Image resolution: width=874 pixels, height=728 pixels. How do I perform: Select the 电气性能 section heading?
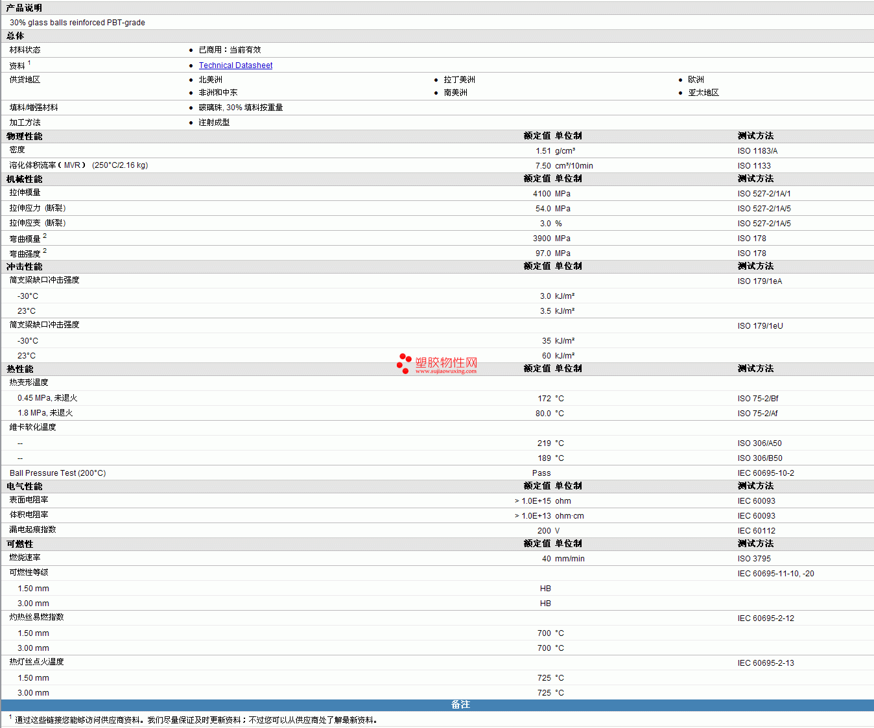coord(24,486)
